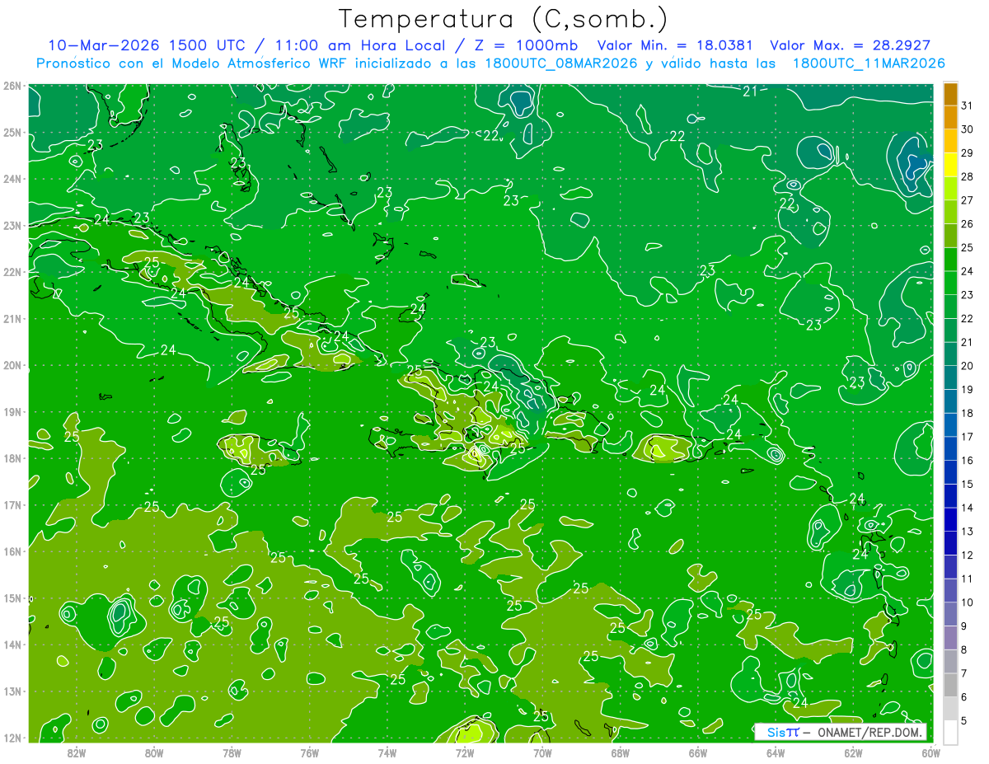The height and width of the screenshot is (764, 989).
Task: Click the 74W longitude label
Action: tap(387, 752)
